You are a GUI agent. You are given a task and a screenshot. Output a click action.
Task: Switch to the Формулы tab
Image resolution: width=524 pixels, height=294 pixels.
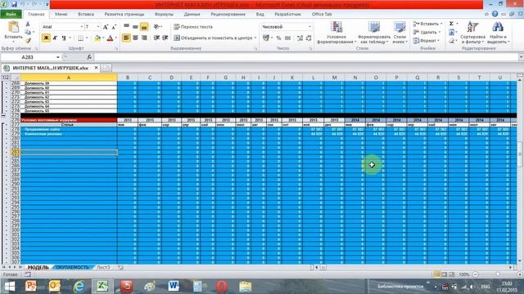tap(164, 14)
